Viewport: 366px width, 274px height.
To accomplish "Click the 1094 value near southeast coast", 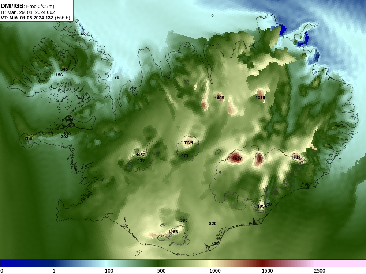I will tap(262, 206).
